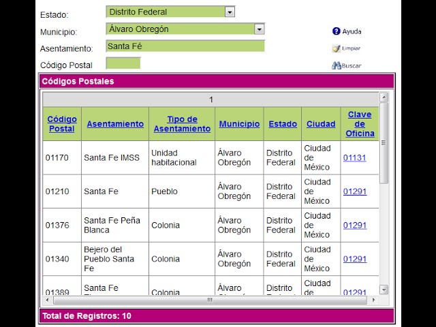This screenshot has height=327, width=436.
Task: Focus the Código Postal input box
Action: pyautogui.click(x=123, y=63)
